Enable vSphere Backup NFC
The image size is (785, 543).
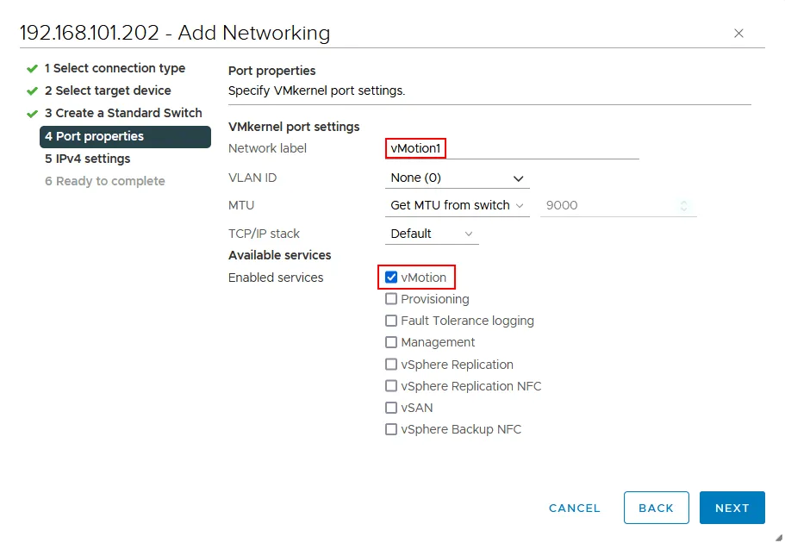point(392,428)
